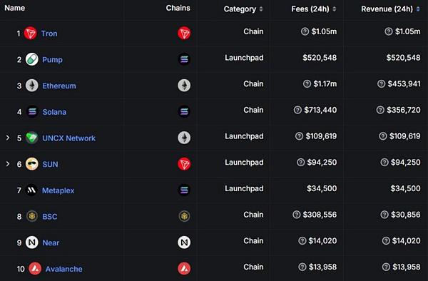
Task: Open the Avalanche protocol link
Action: coord(64,269)
